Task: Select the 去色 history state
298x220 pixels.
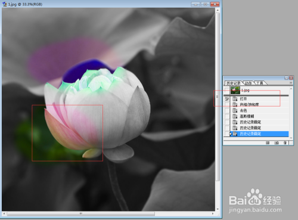Action: (x=259, y=110)
